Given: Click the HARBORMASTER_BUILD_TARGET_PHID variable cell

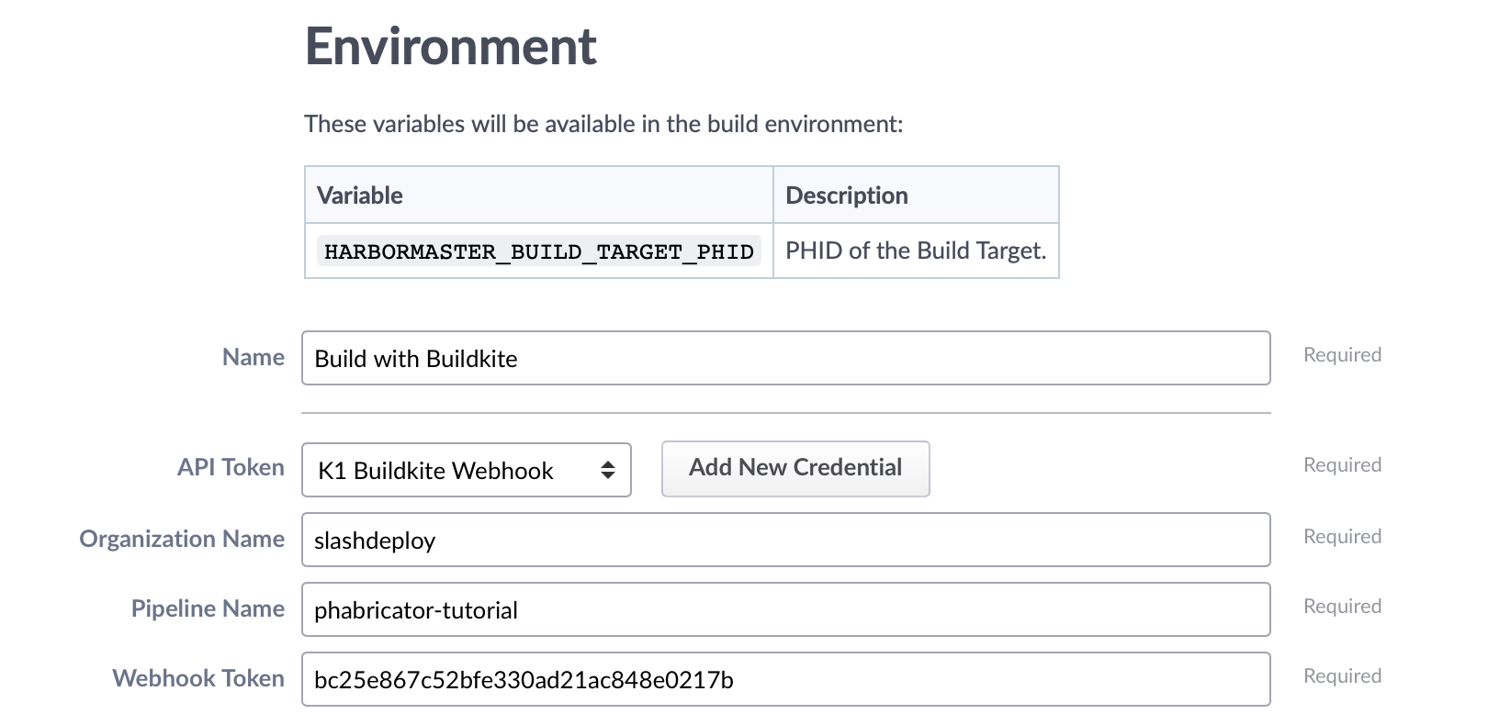Looking at the screenshot, I should (x=538, y=251).
